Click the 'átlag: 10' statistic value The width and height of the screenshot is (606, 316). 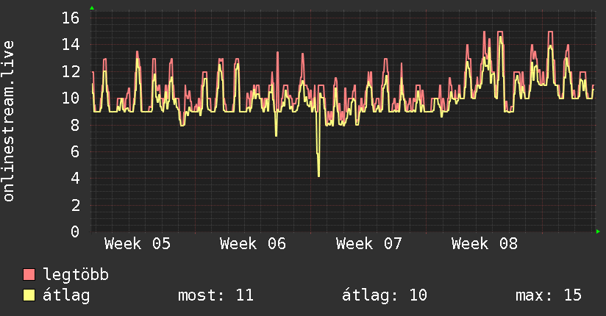click(x=385, y=295)
